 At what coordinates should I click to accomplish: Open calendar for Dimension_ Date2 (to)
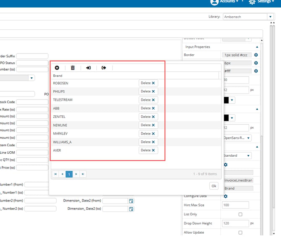click(131, 209)
